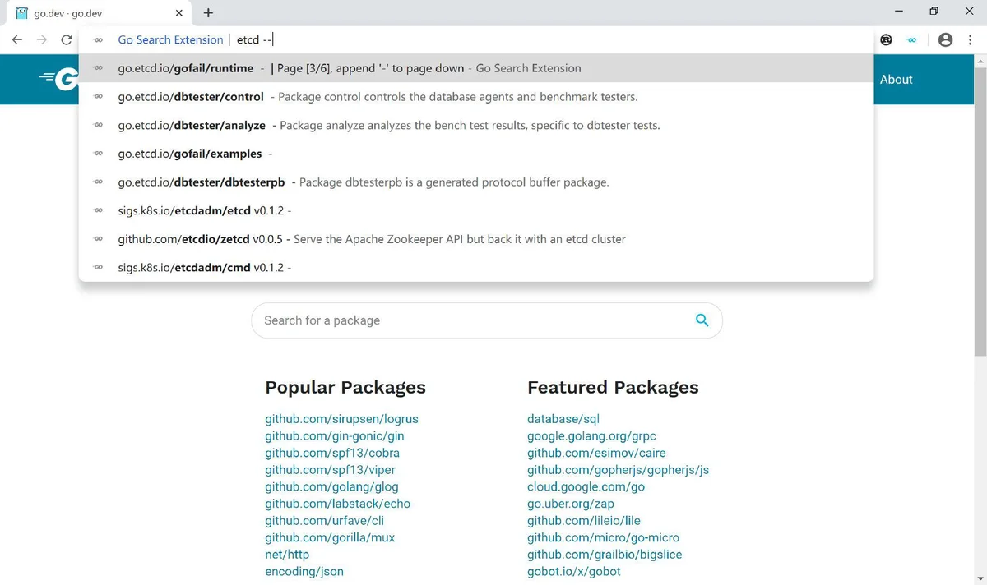The height and width of the screenshot is (585, 987).
Task: Click the address bar text 'etcd --'
Action: [254, 39]
